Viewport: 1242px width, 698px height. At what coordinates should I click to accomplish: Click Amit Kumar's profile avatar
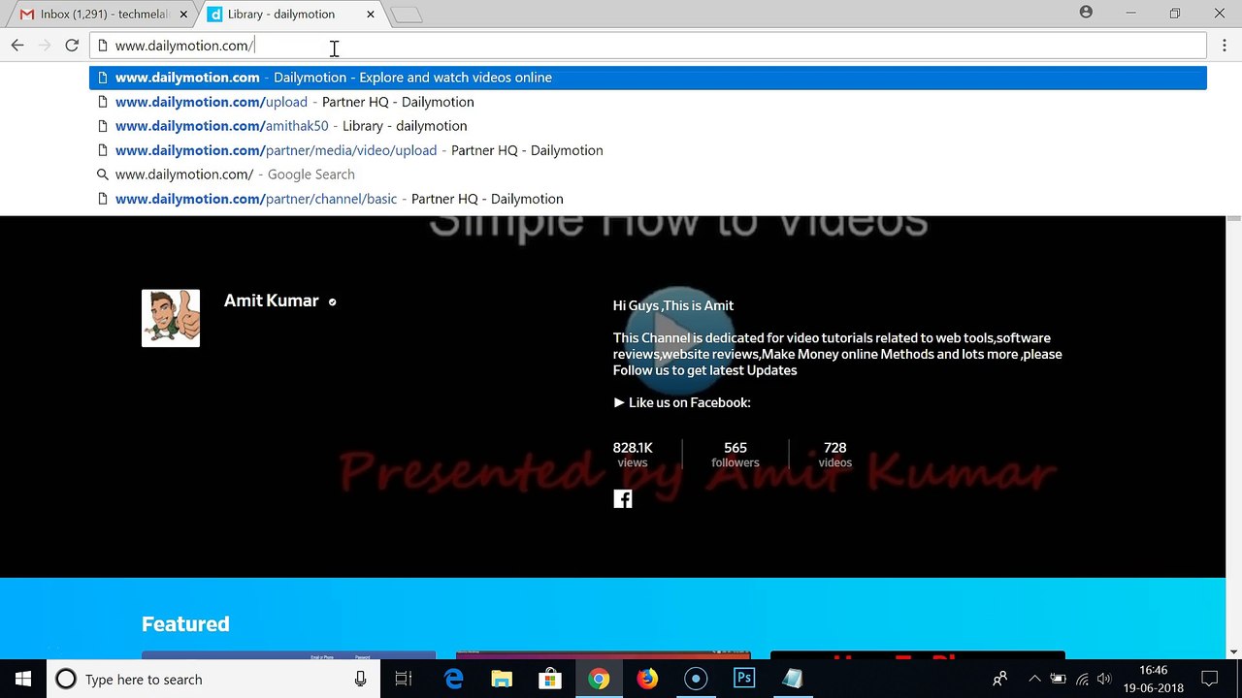(x=171, y=318)
